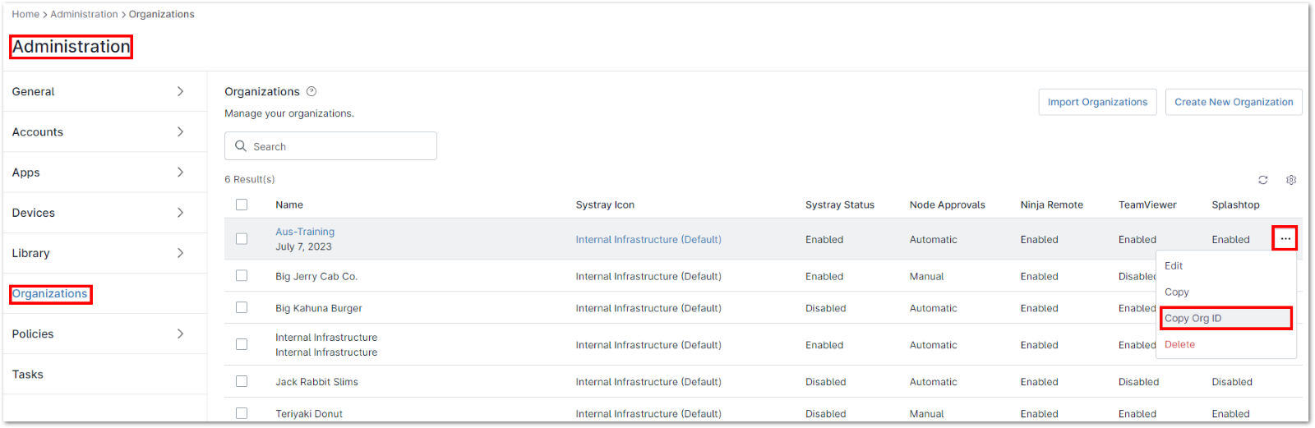Click Accounts in the sidebar
The width and height of the screenshot is (1315, 428).
pyautogui.click(x=37, y=132)
